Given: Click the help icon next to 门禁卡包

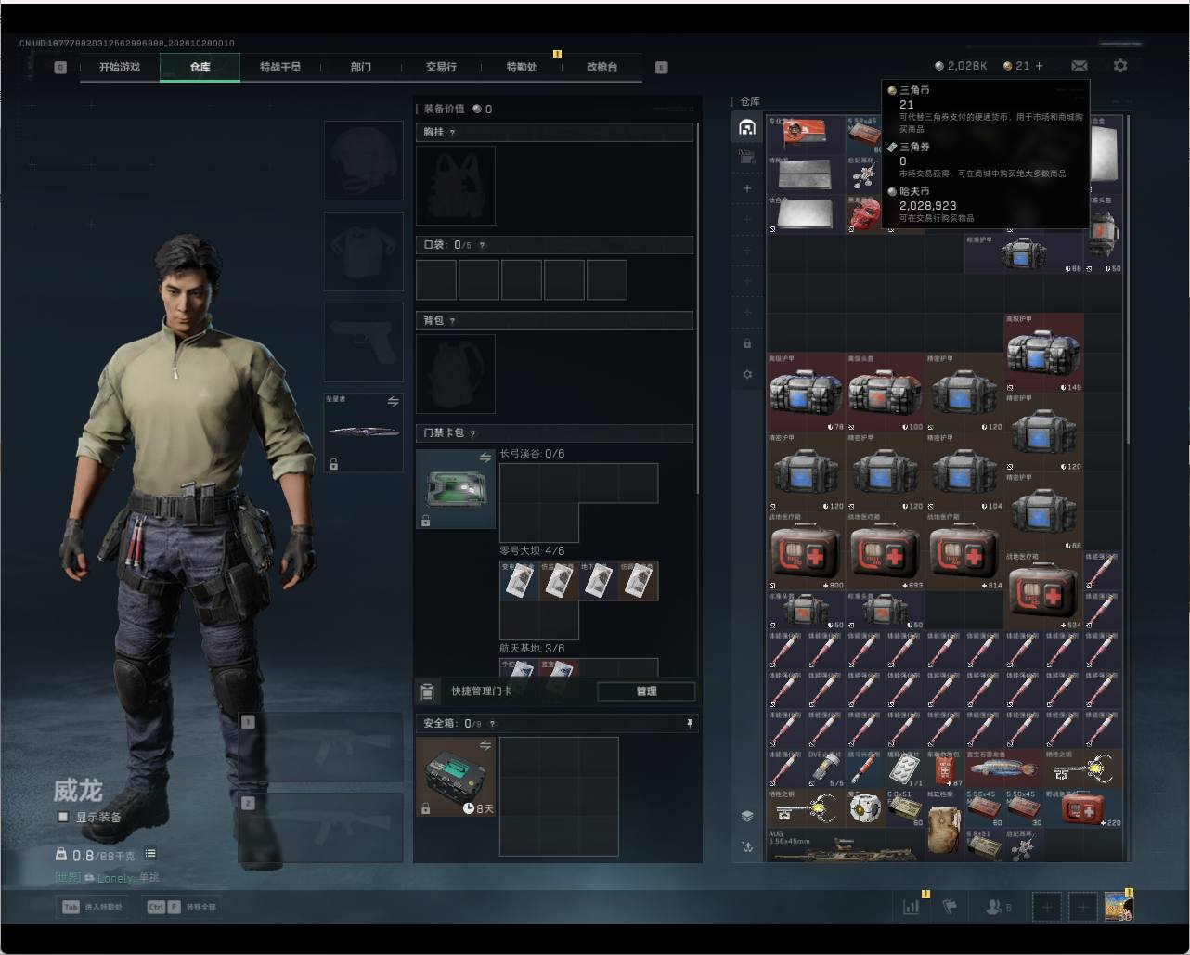Looking at the screenshot, I should [x=472, y=433].
